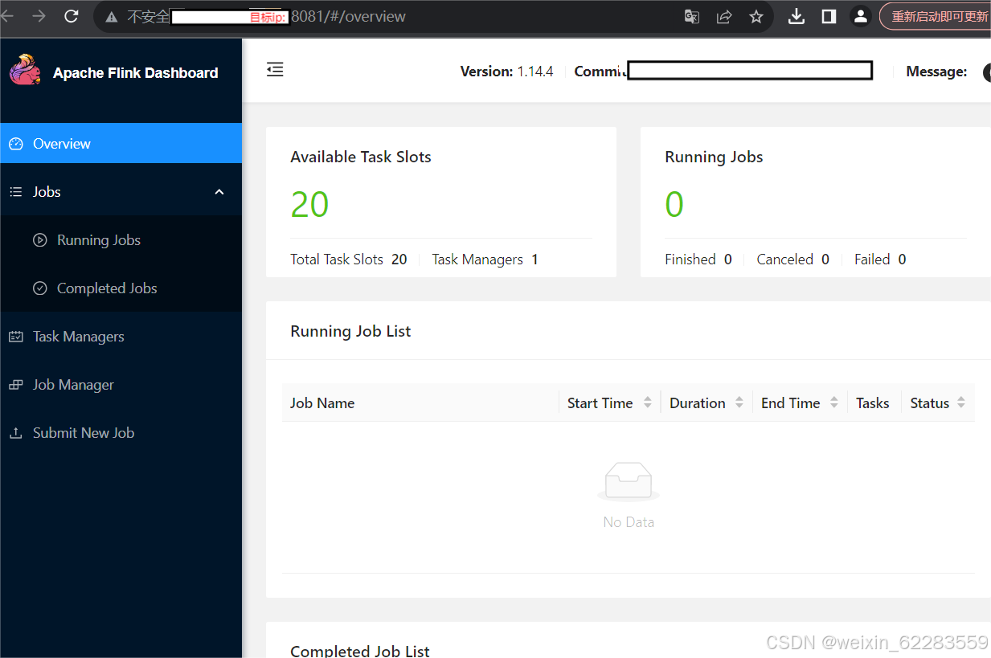Screen dimensions: 991x658
Task: Open the Jobs menu item
Action: [121, 192]
